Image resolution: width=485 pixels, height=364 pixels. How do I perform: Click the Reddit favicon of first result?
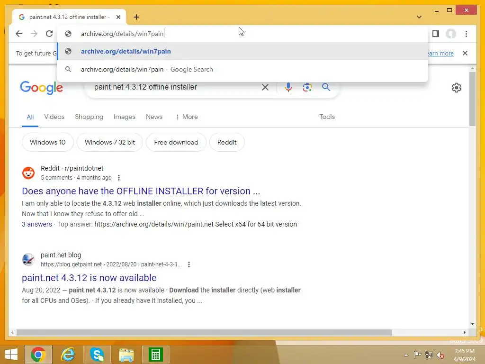[28, 173]
